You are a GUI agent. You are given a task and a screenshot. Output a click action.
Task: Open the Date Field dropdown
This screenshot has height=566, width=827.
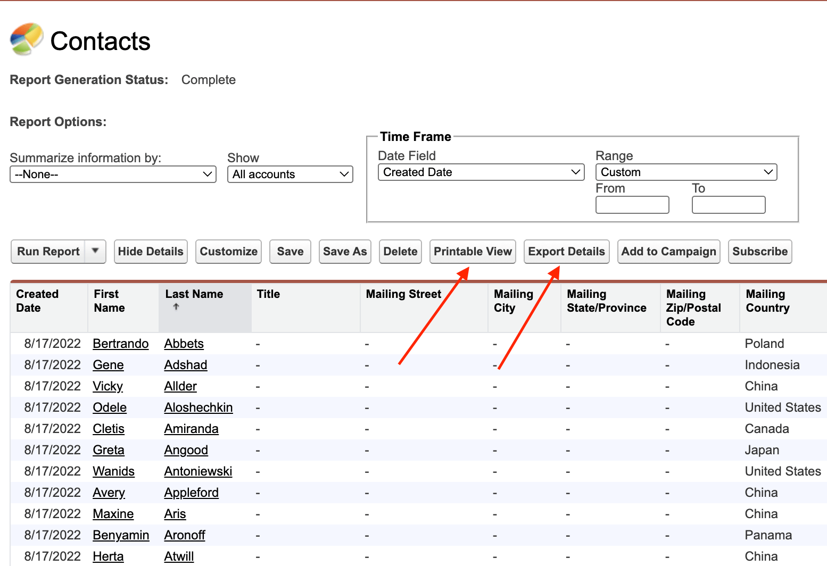coord(481,172)
